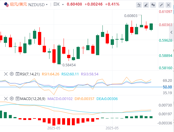Image resolution: width=174 pixels, height=132 pixels.
Task: Click the DEA:0.00306 value
Action: click(107, 99)
